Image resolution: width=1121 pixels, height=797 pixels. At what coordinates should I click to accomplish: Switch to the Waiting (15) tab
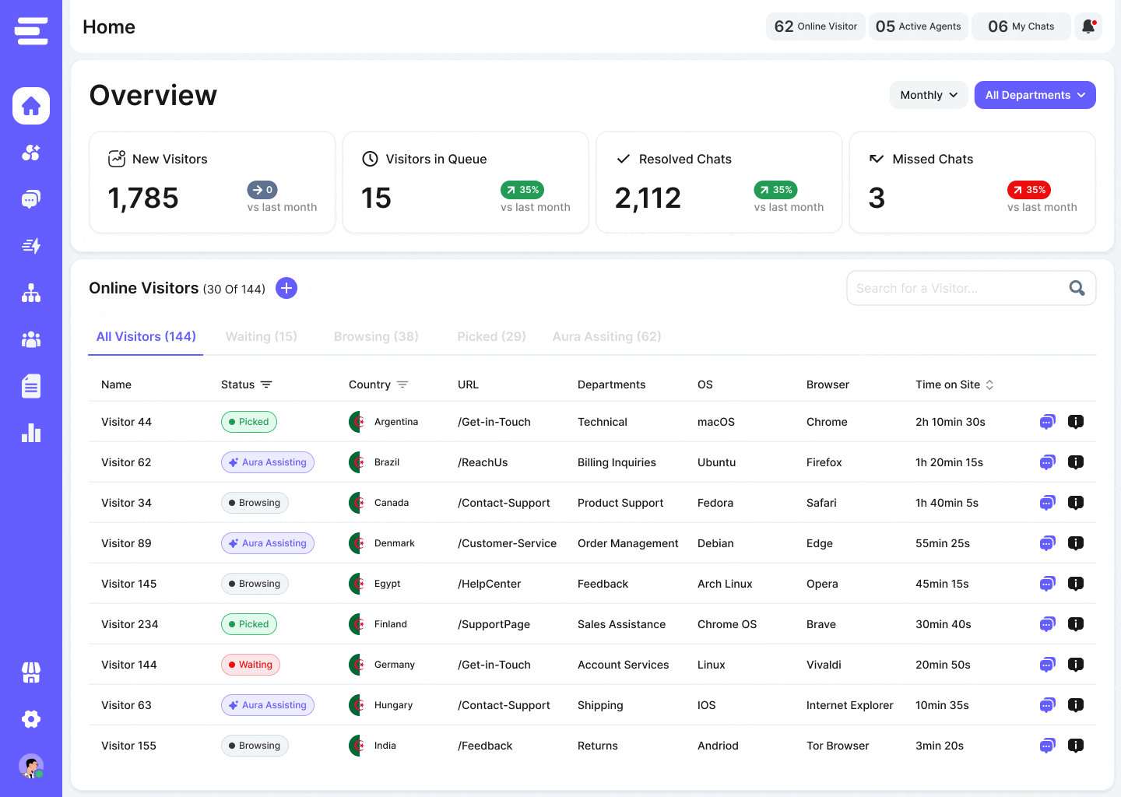(262, 336)
